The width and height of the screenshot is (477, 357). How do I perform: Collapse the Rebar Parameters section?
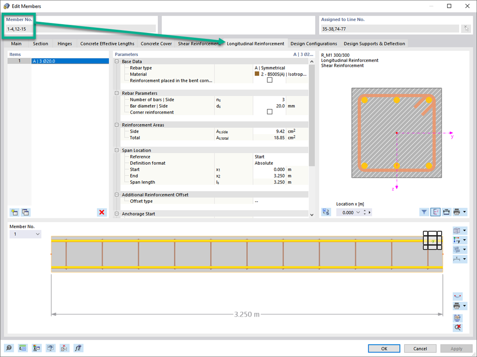point(117,93)
